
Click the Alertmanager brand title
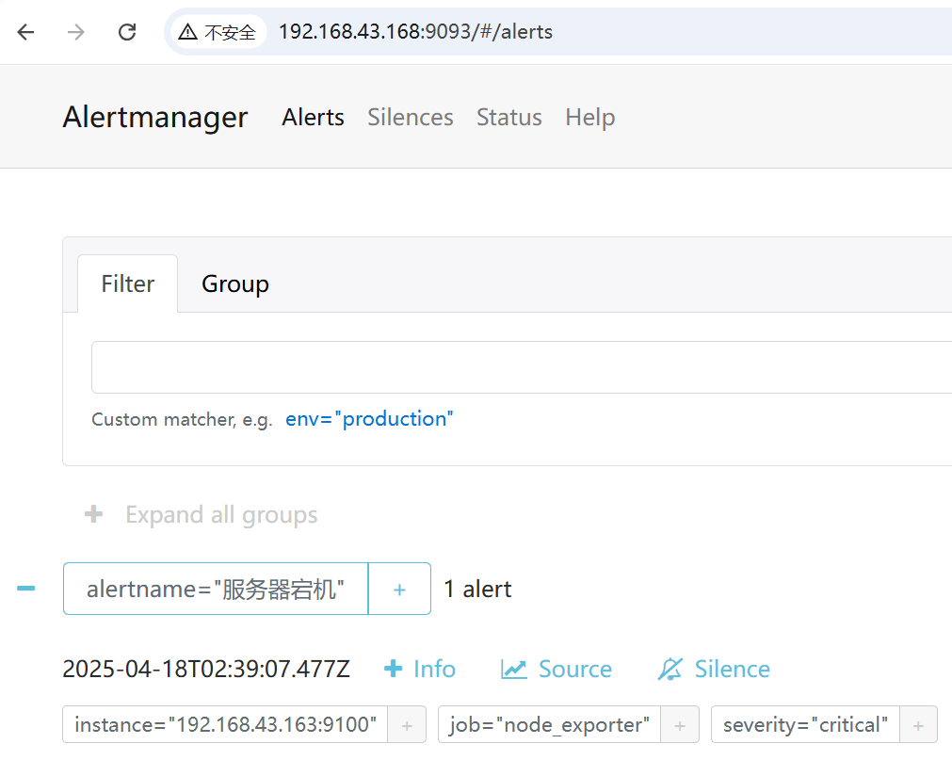click(155, 117)
